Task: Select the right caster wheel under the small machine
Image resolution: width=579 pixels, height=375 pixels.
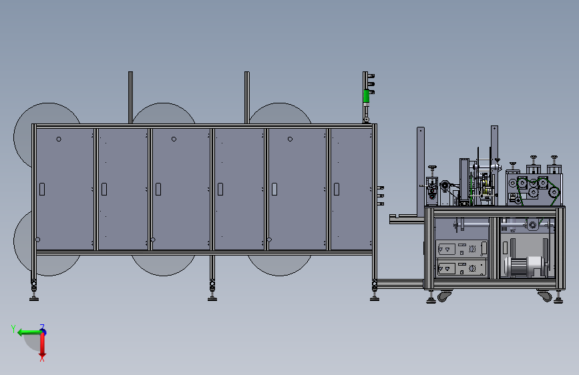Action: 544,296
